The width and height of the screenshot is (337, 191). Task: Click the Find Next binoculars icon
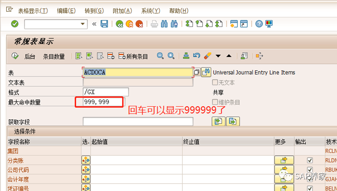pos(174,24)
